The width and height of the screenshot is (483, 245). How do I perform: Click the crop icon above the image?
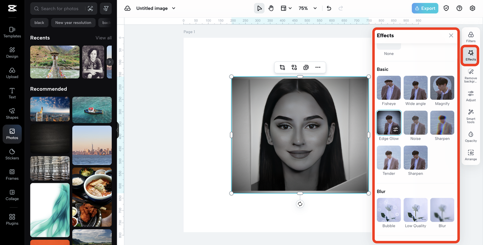282,67
